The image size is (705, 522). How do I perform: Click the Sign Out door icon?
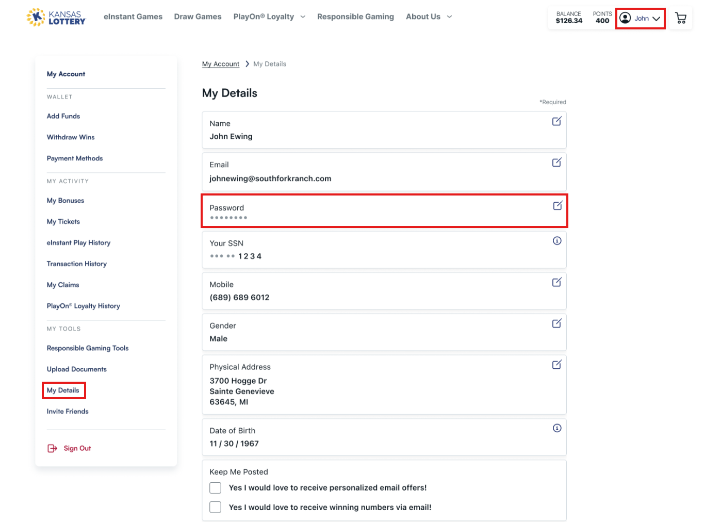[x=52, y=448]
